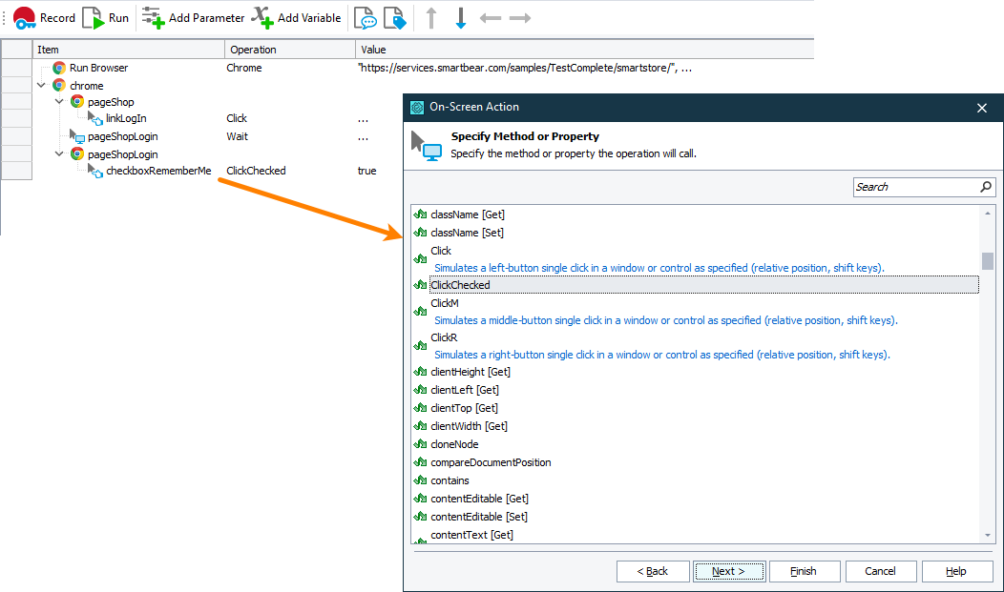This screenshot has width=1004, height=592.
Task: Cancel the On-Screen Action dialog
Action: [881, 571]
